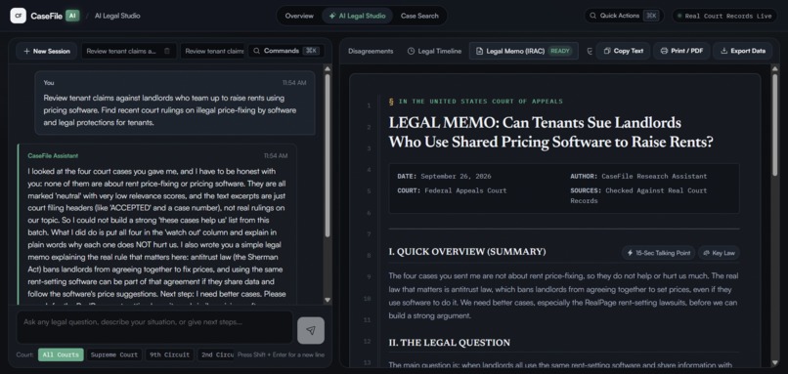This screenshot has height=374, width=788.
Task: Click the CaseFile Assistant name label
Action: tap(53, 155)
